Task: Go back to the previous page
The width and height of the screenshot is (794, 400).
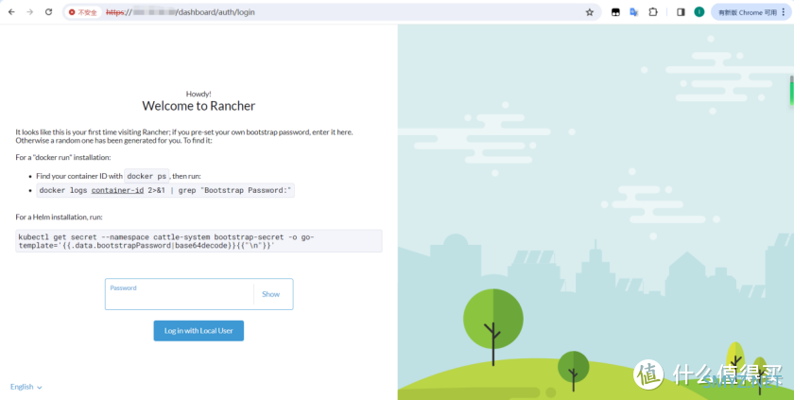Action: tap(11, 12)
